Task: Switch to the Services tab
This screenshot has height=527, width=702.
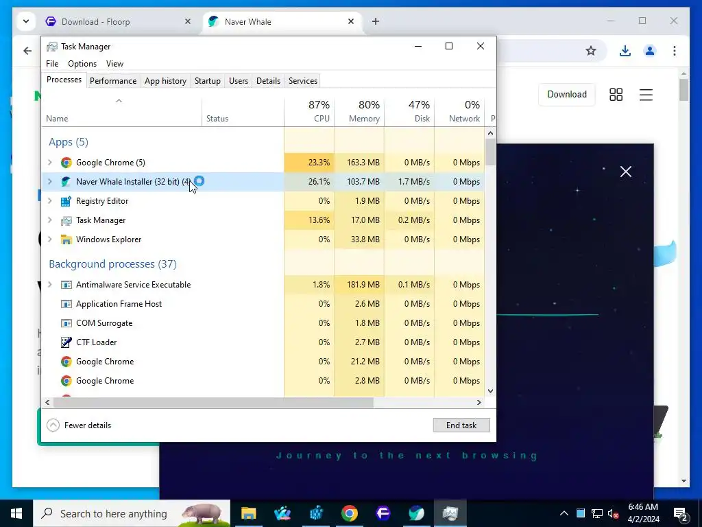Action: coord(302,81)
